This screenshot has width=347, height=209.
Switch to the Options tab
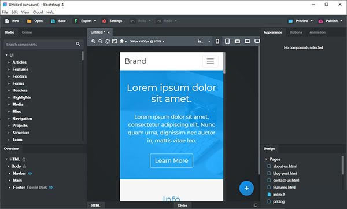[x=296, y=32]
